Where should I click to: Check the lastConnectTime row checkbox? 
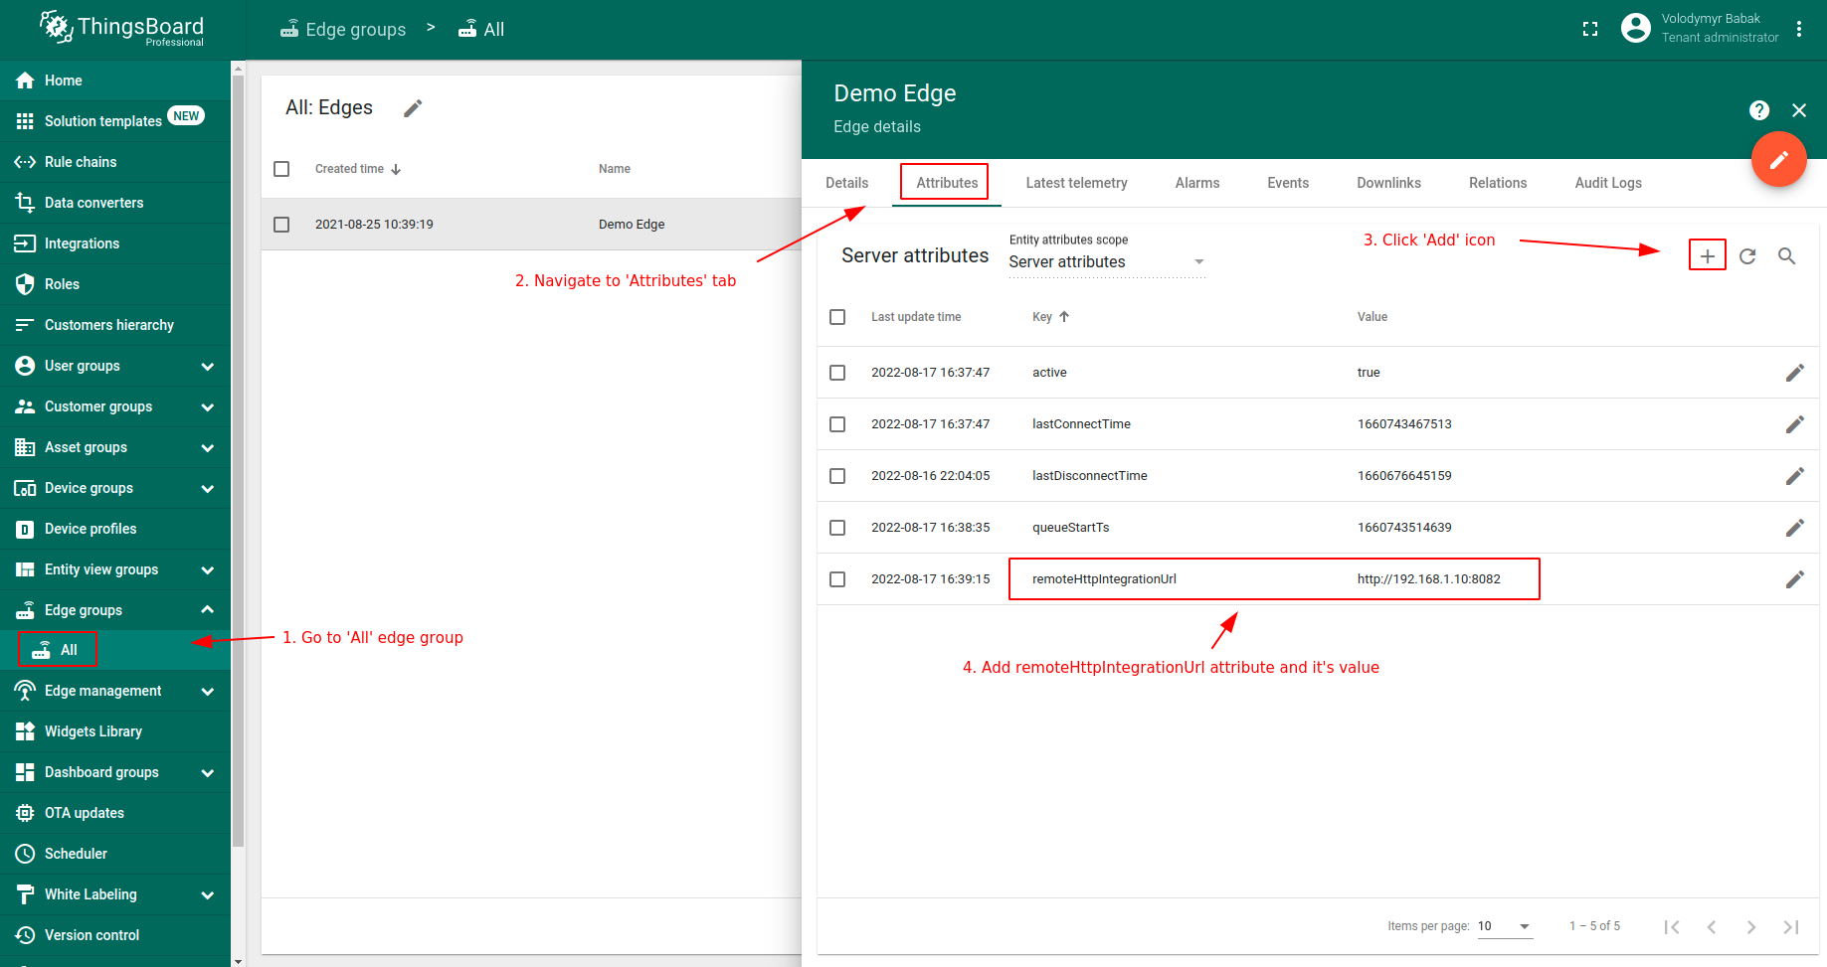pos(837,424)
